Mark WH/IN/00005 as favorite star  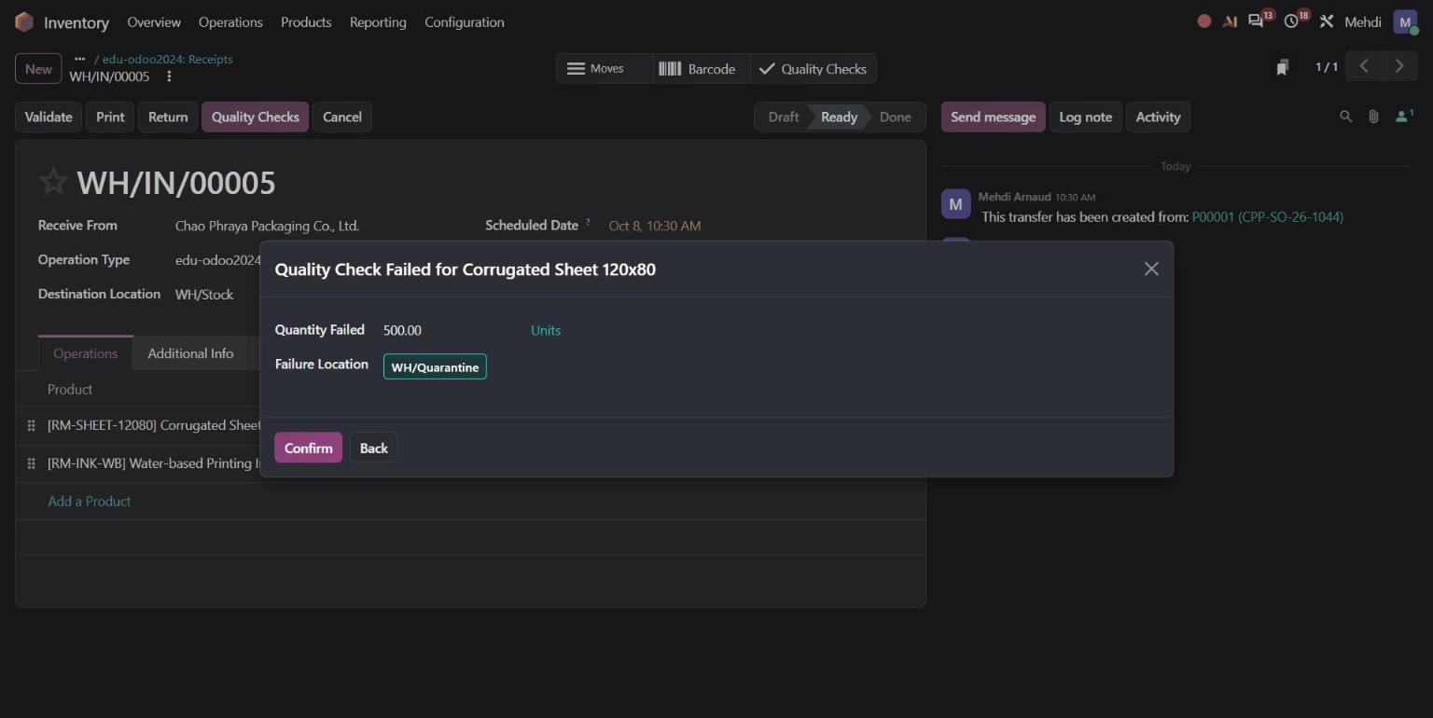[x=53, y=182]
